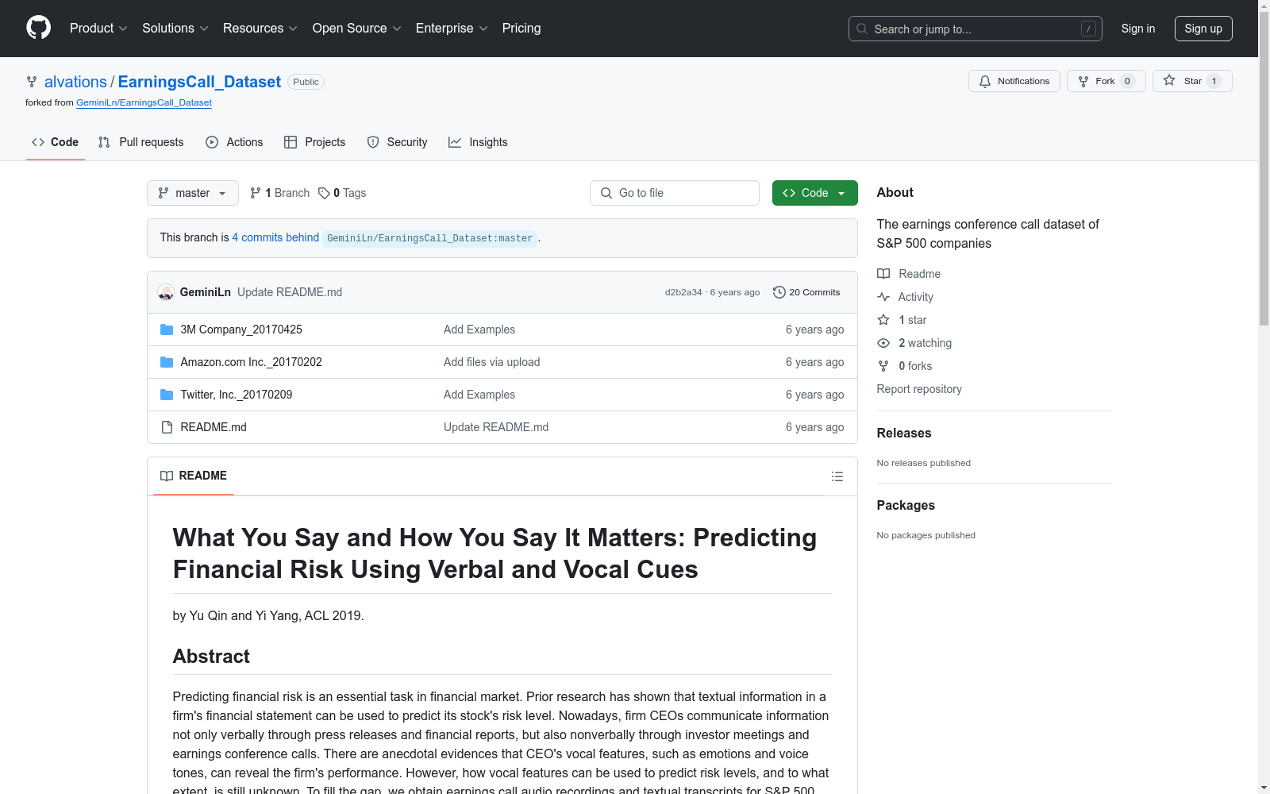1270x794 pixels.
Task: Click the Sign up button
Action: click(1203, 28)
